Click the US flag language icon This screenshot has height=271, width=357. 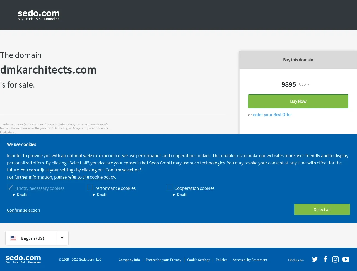pos(13,238)
